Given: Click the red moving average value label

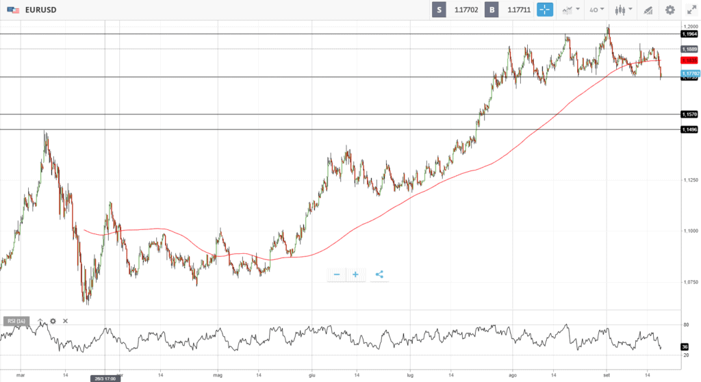Looking at the screenshot, I should 689,60.
